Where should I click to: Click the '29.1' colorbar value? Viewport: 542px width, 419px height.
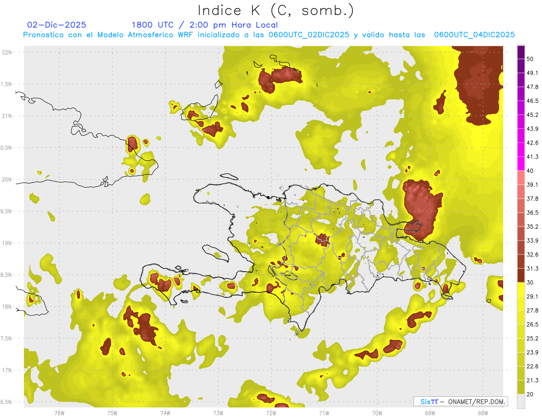pyautogui.click(x=533, y=297)
